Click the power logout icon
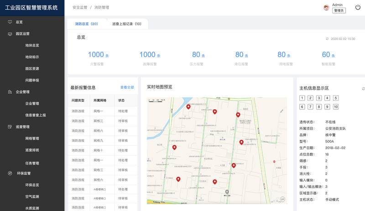Image resolution: width=365 pixels, height=211 pixels. [357, 7]
